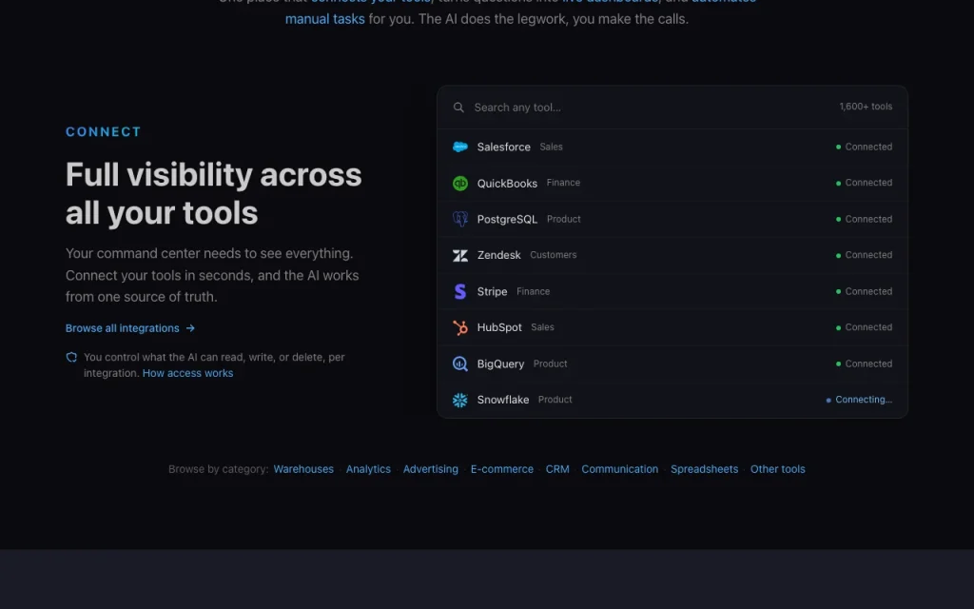Select the BigQuery tool name
This screenshot has width=974, height=609.
(500, 364)
